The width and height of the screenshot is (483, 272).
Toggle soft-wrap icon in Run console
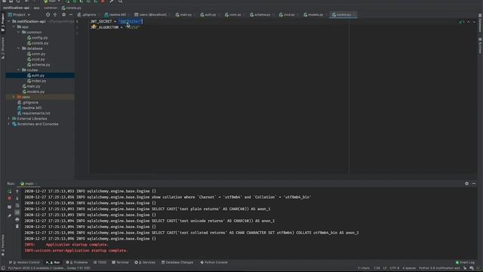[17, 206]
